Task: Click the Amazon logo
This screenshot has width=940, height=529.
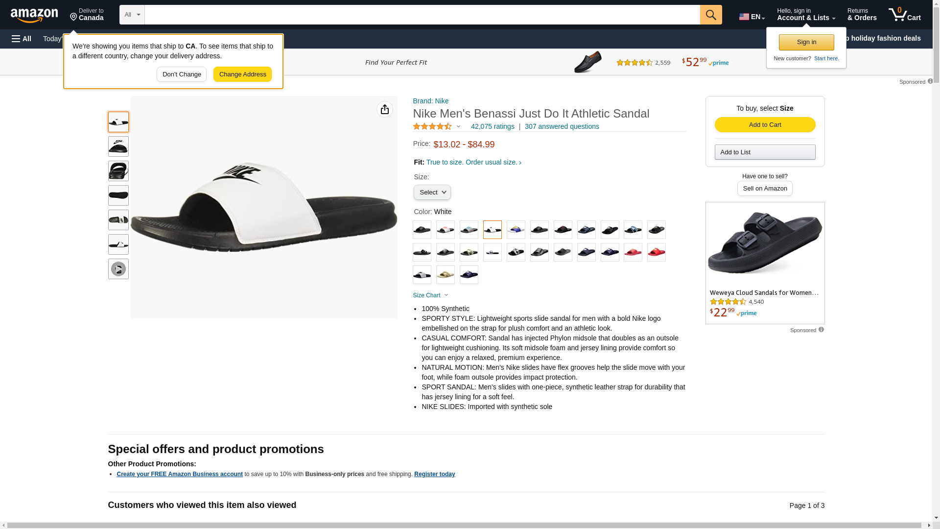Action: point(34,15)
